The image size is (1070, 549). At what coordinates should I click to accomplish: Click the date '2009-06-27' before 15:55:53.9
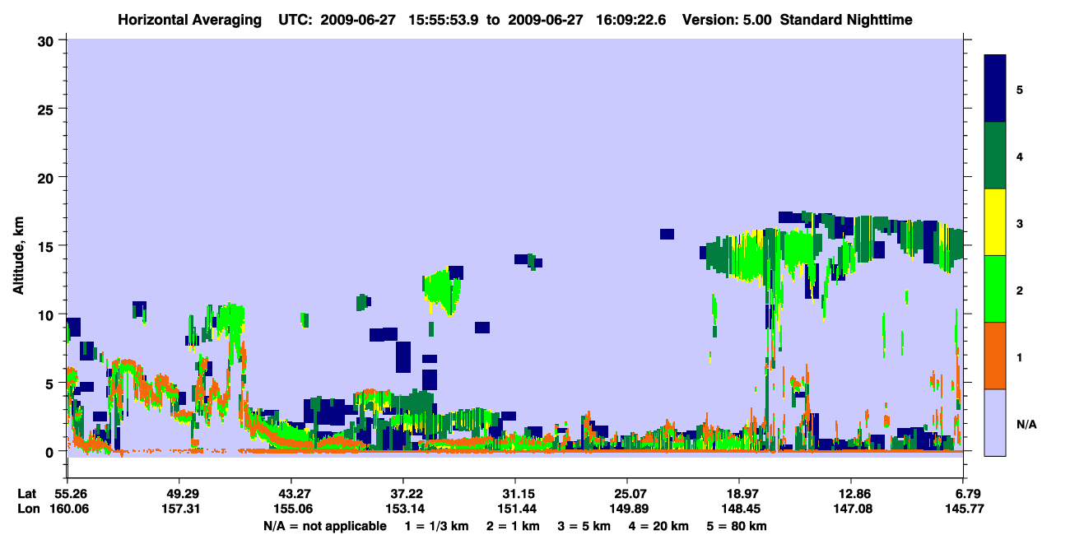359,20
